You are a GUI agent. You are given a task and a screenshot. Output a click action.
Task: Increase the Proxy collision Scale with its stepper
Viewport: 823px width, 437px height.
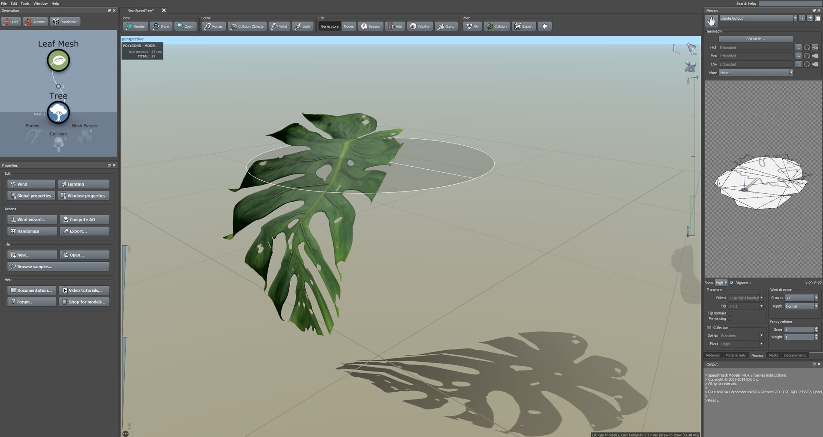pyautogui.click(x=817, y=328)
